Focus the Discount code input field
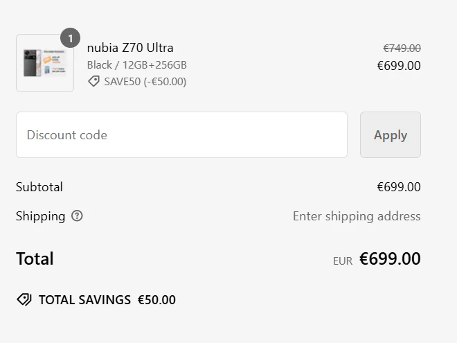Image resolution: width=457 pixels, height=343 pixels. [x=181, y=134]
